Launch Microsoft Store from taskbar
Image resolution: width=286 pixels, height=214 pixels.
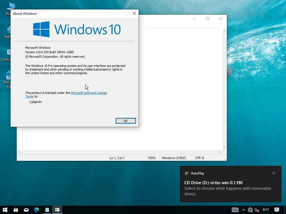(x=16, y=210)
